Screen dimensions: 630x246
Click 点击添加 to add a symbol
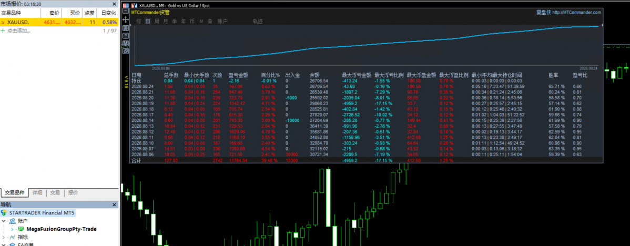[x=19, y=30]
